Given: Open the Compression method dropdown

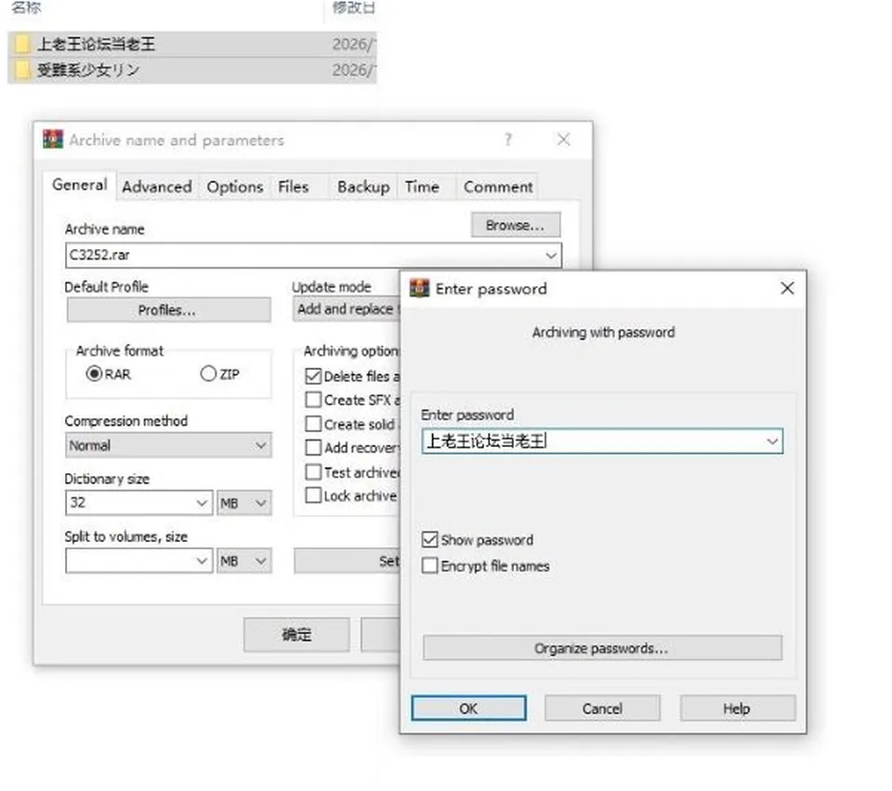Looking at the screenshot, I should 168,445.
